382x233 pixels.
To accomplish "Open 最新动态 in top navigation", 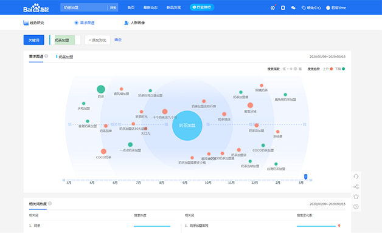I will tap(150, 8).
